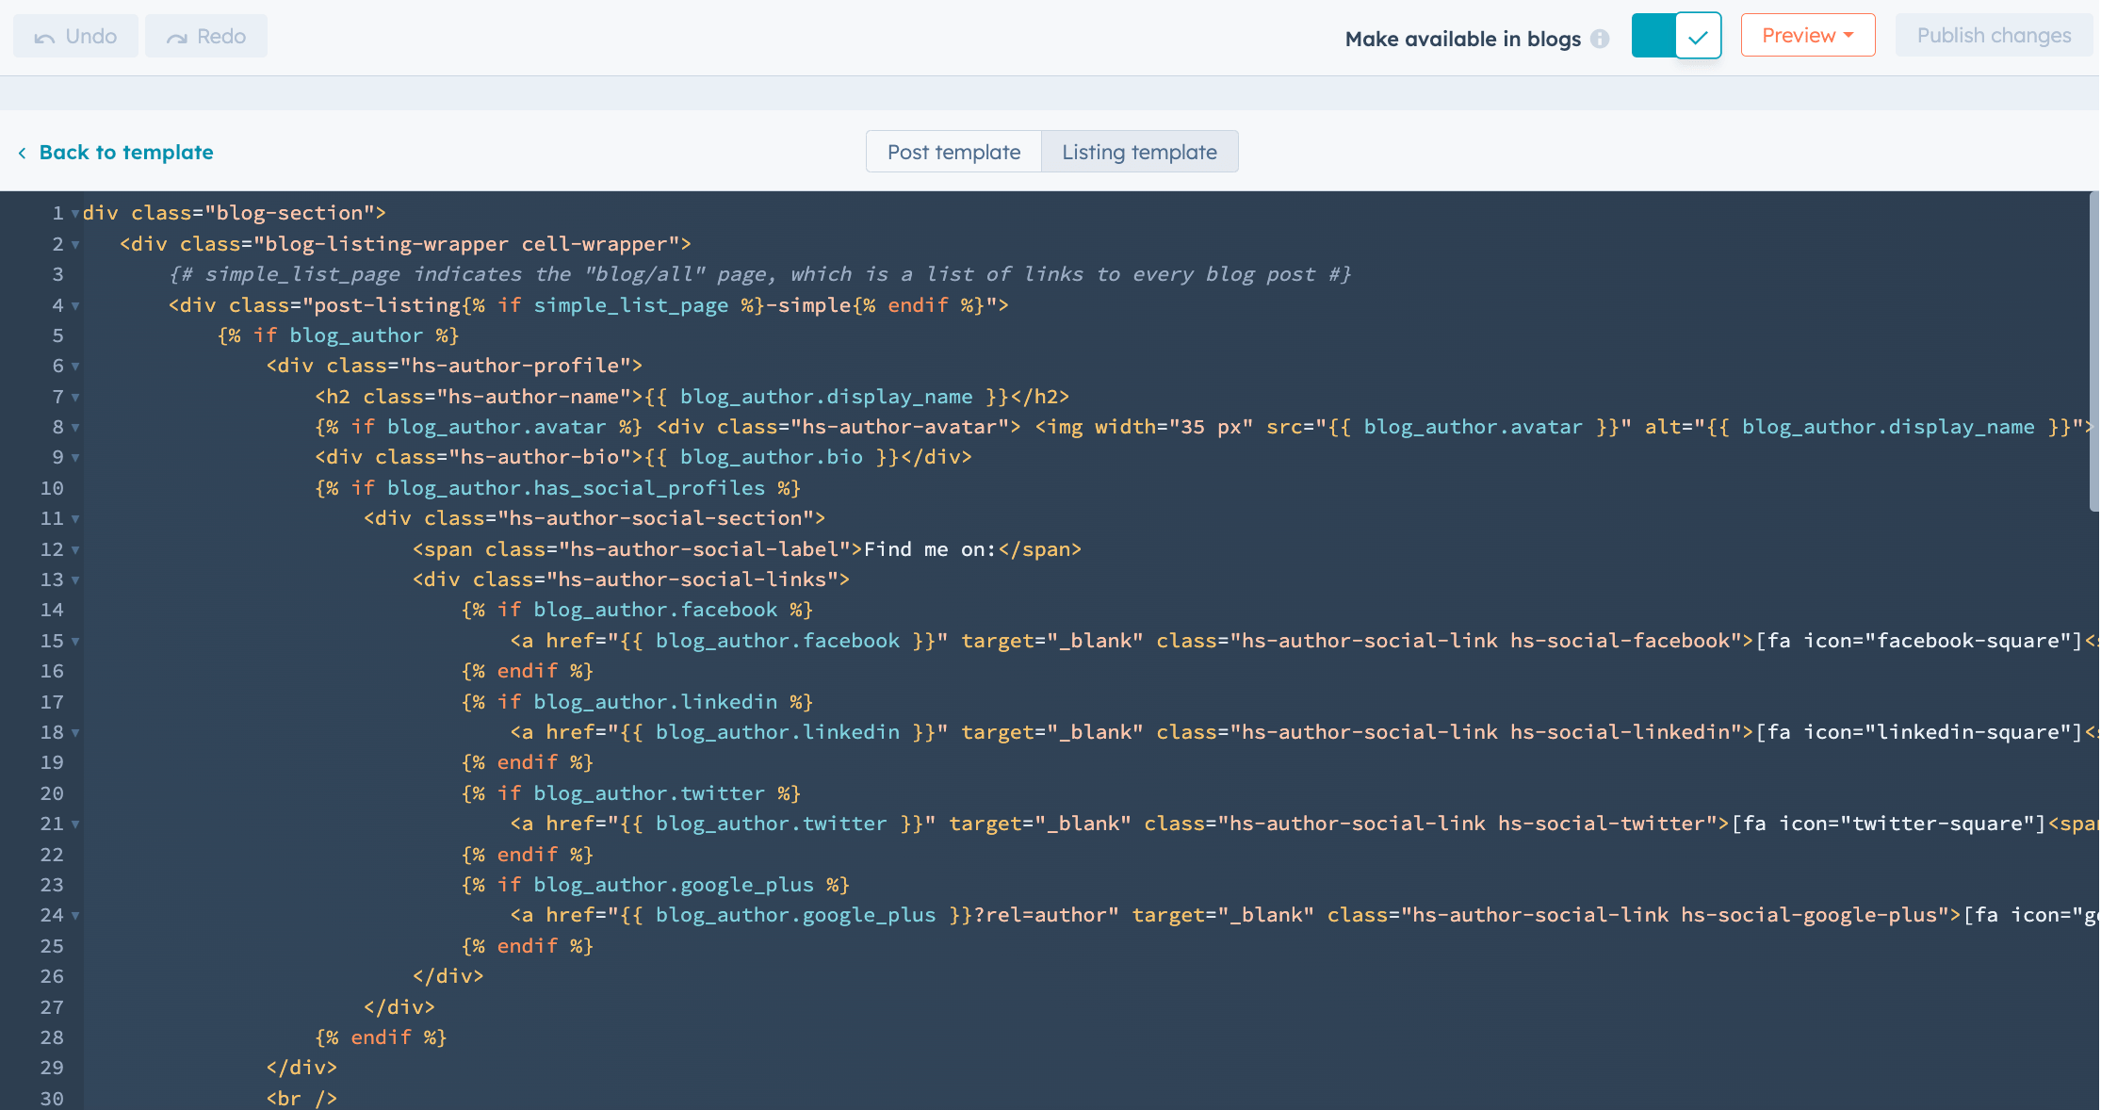This screenshot has height=1110, width=2101.
Task: Click the back chevron before Back to template
Action: [x=22, y=152]
